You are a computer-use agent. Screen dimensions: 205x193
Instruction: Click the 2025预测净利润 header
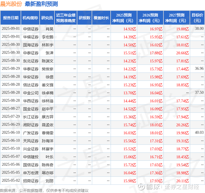124,18
